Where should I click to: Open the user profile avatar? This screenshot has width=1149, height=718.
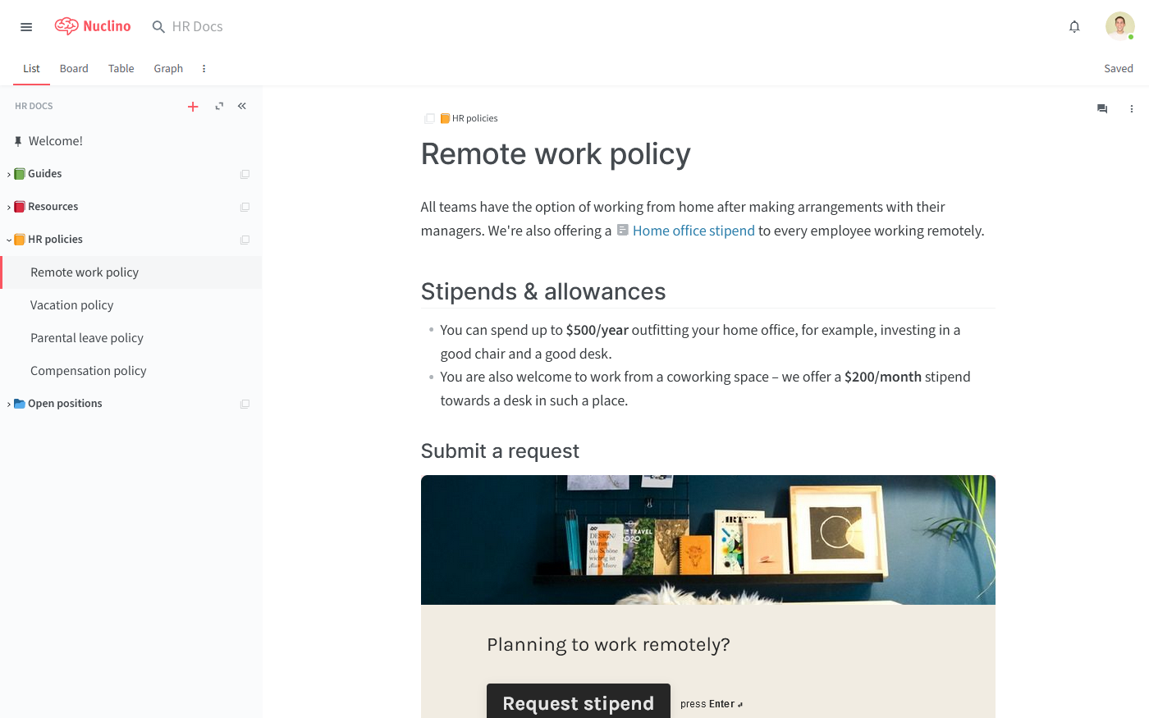tap(1119, 26)
